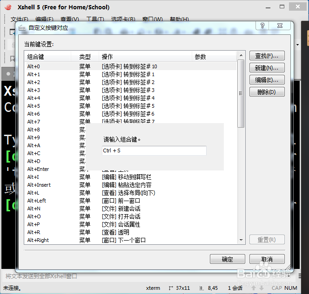Select the Alt+3 row
The height and width of the screenshot is (294, 309).
coord(131,90)
